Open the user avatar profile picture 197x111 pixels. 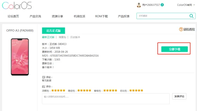point(139,5)
